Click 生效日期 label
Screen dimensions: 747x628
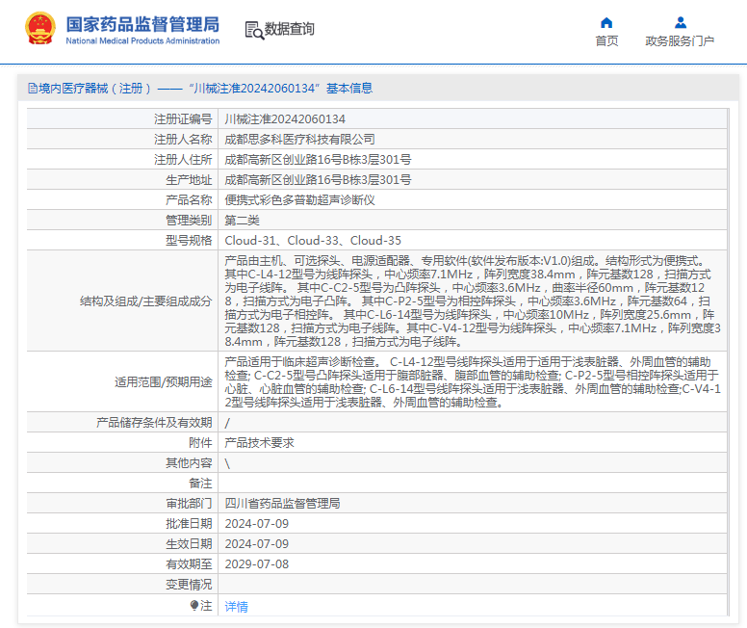pyautogui.click(x=189, y=543)
